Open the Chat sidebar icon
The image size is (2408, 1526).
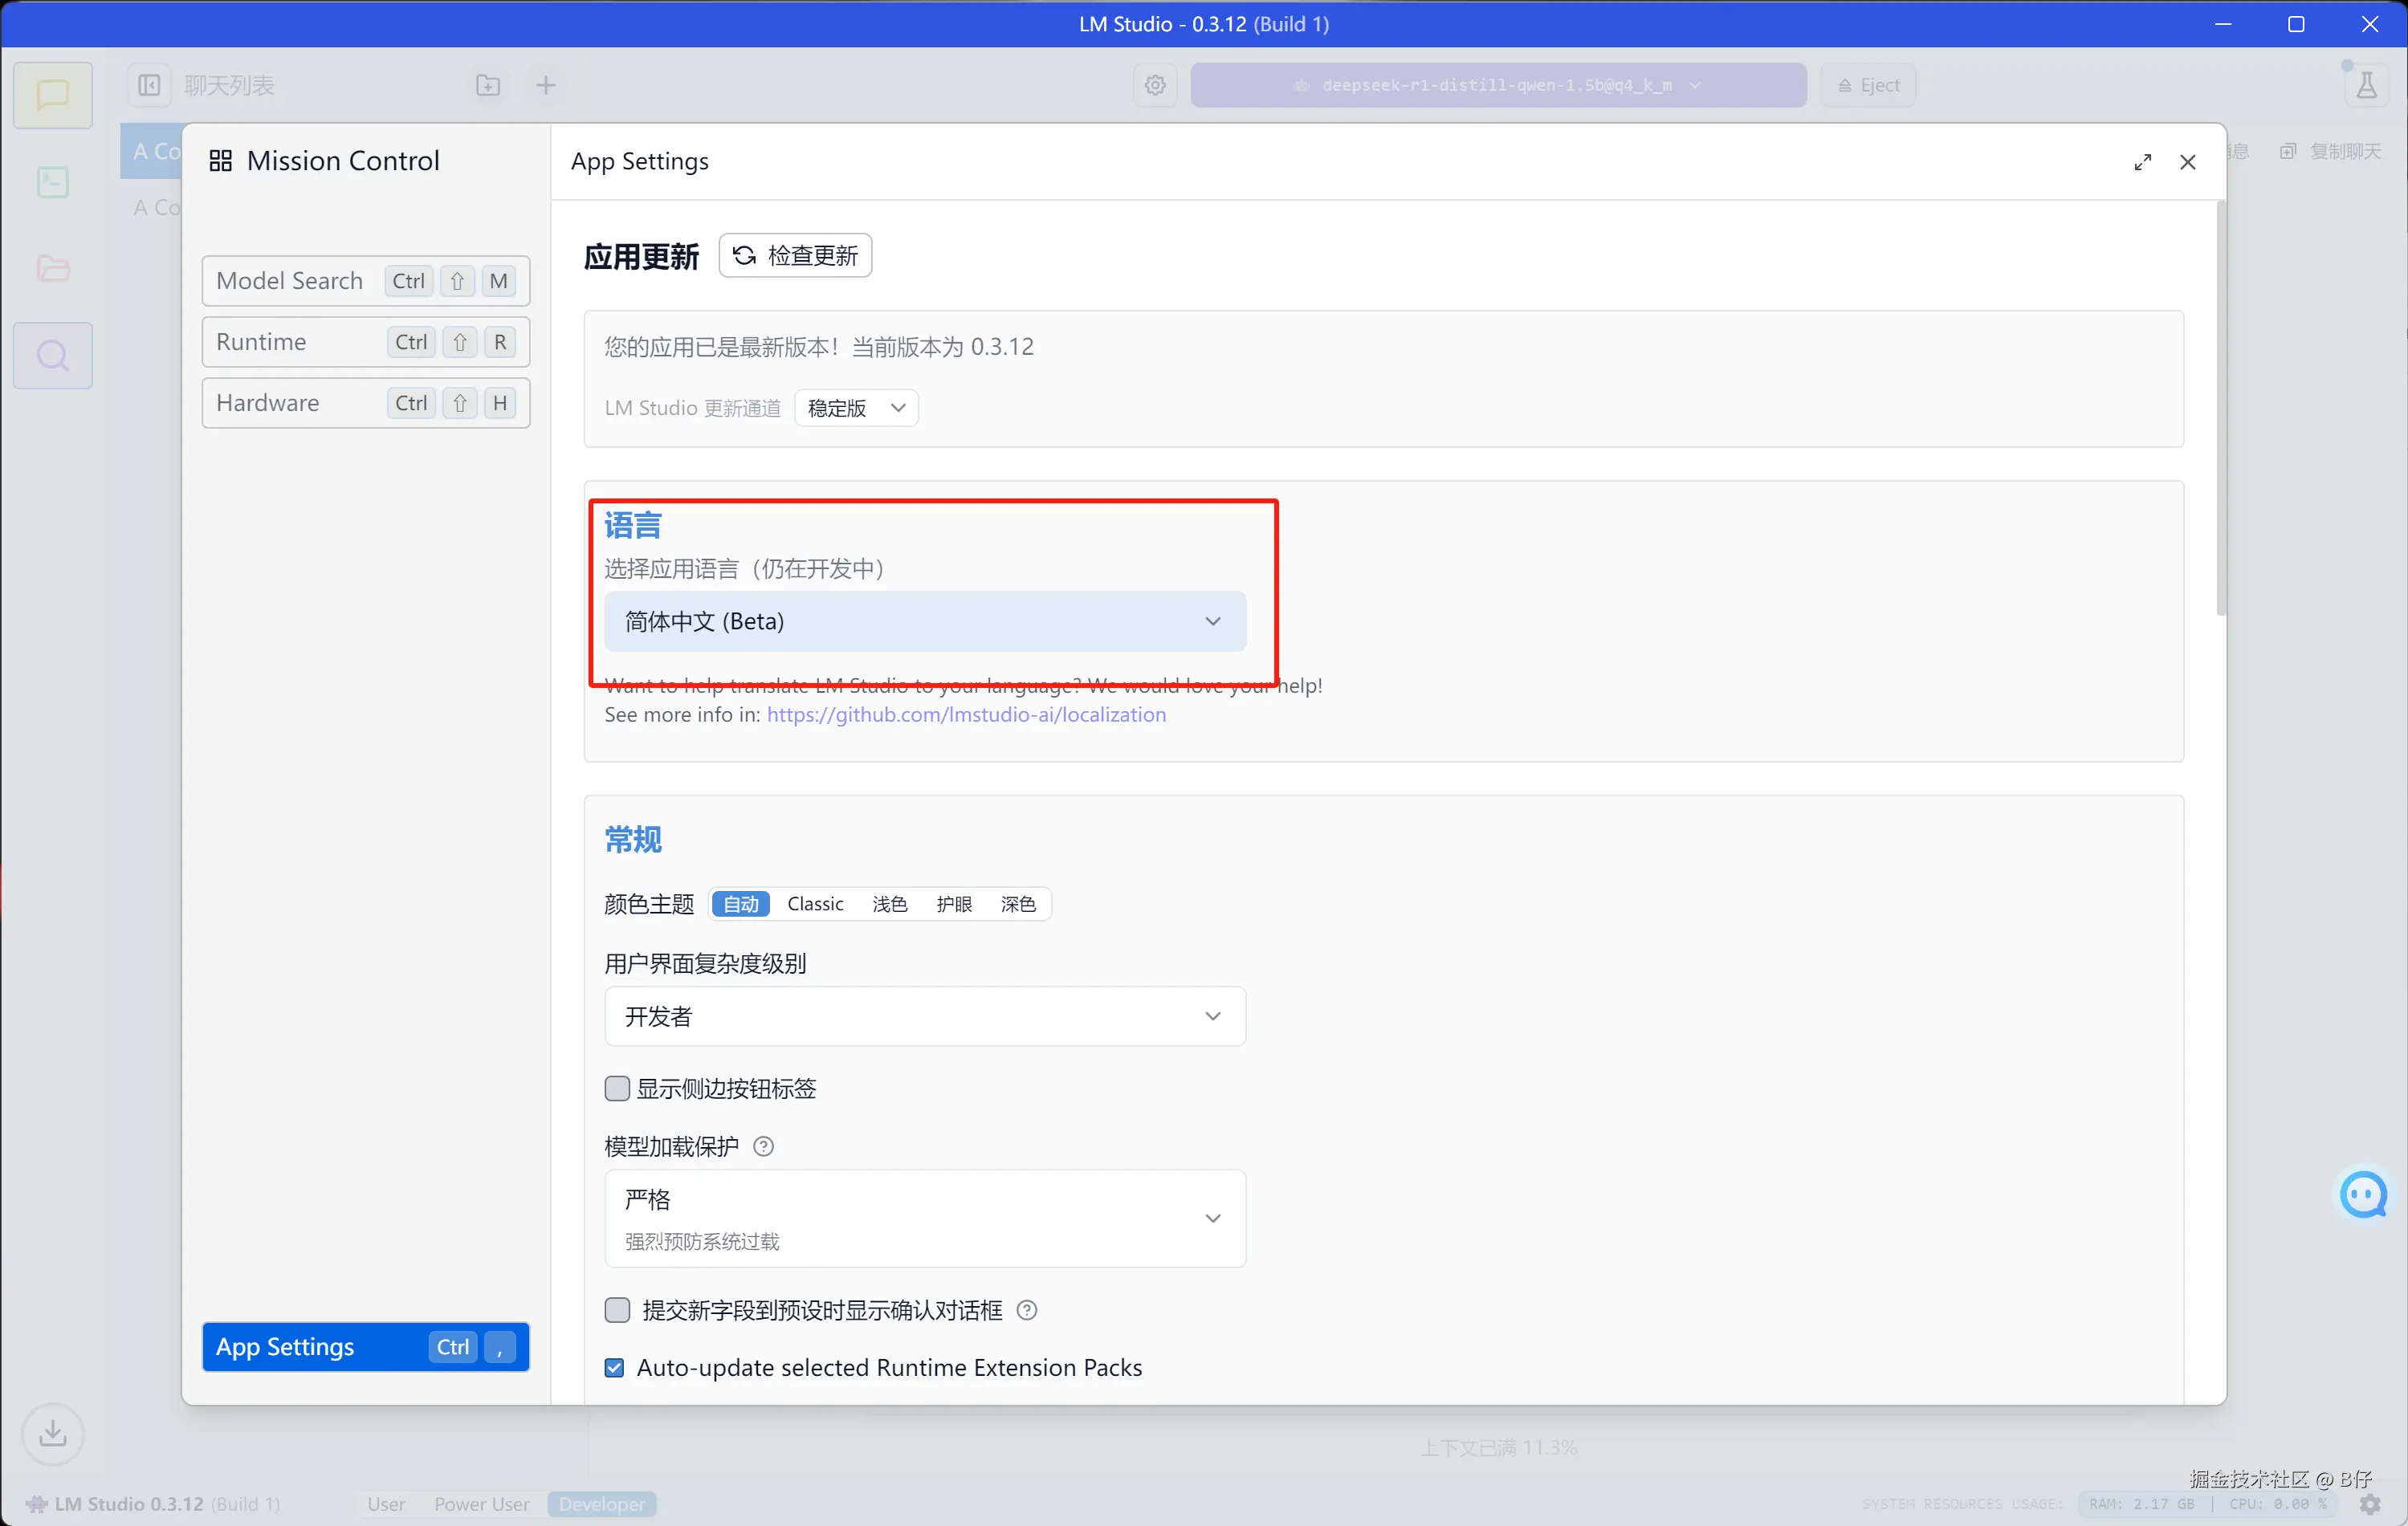click(x=52, y=96)
